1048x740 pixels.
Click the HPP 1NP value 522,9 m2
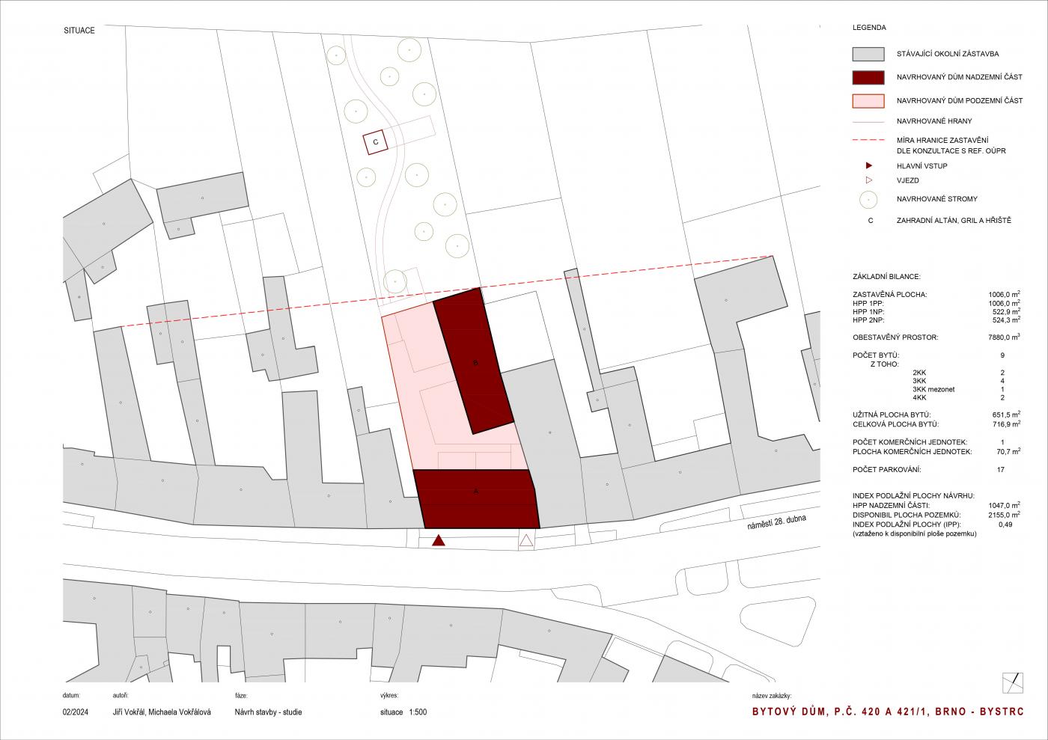[x=1005, y=311]
